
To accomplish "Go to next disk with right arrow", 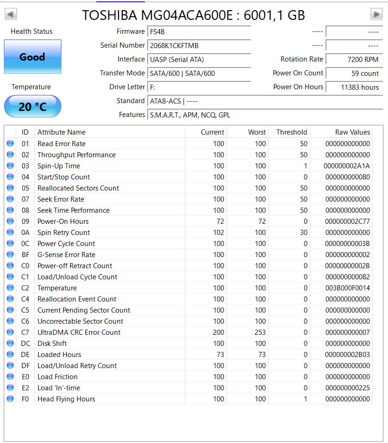I will coord(376,14).
